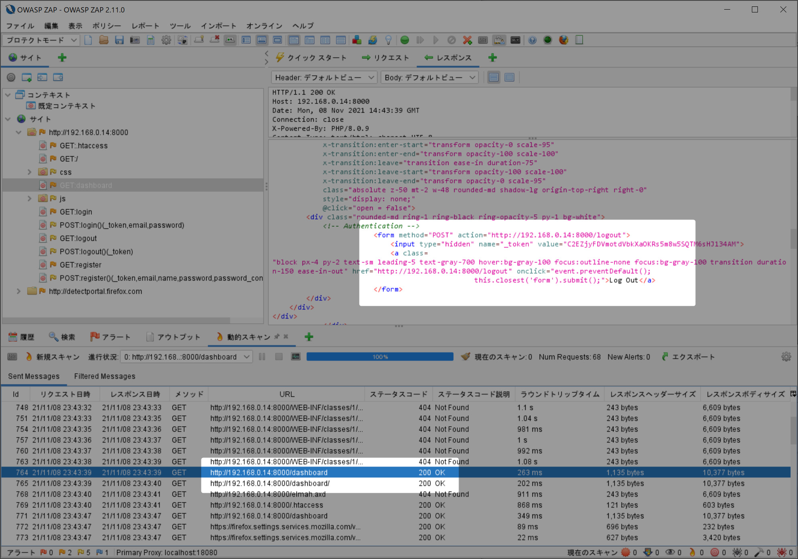
Task: Click the New Session toolbar icon
Action: [x=88, y=40]
